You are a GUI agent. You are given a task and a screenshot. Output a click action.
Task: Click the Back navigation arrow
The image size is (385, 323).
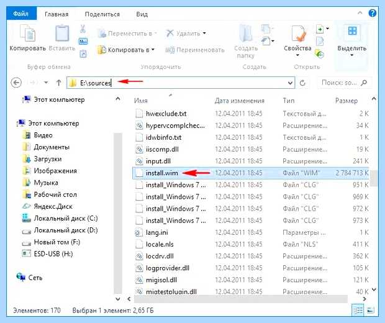pyautogui.click(x=16, y=83)
